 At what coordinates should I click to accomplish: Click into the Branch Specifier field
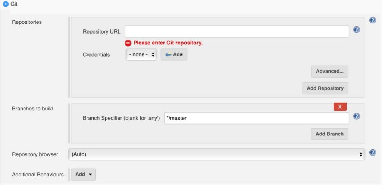click(x=256, y=118)
